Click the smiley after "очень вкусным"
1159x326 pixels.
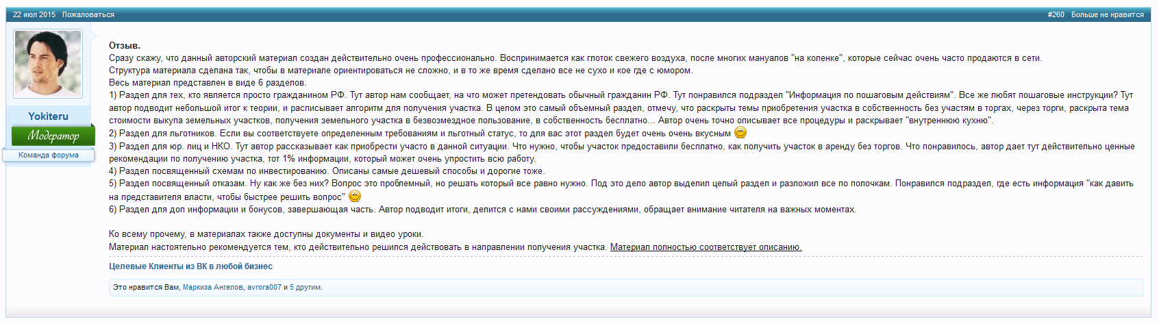click(x=740, y=132)
